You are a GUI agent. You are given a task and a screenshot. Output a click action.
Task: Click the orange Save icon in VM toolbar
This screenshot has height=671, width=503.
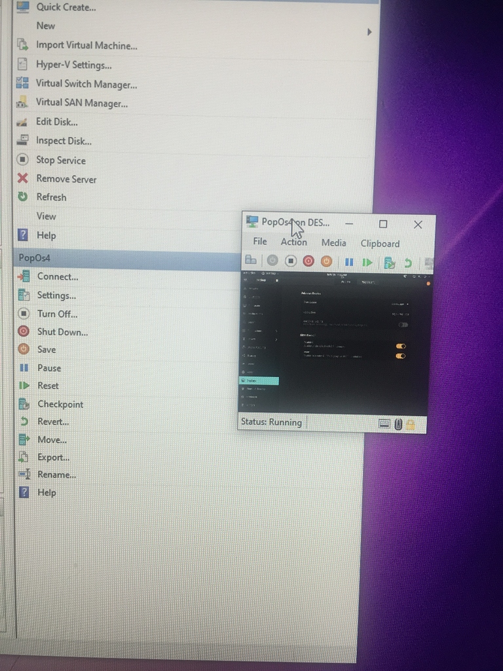click(x=326, y=261)
